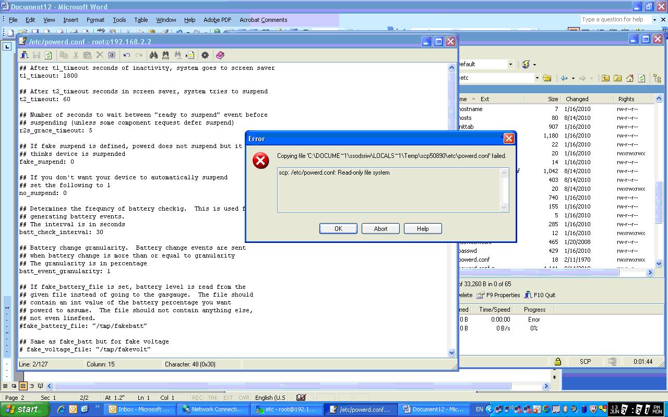Viewport: 668px width, 417px height.
Task: Expand the etc directory path dropdown
Action: pos(536,78)
